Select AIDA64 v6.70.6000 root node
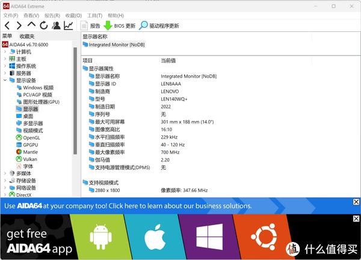361x260 pixels. pyautogui.click(x=25, y=45)
